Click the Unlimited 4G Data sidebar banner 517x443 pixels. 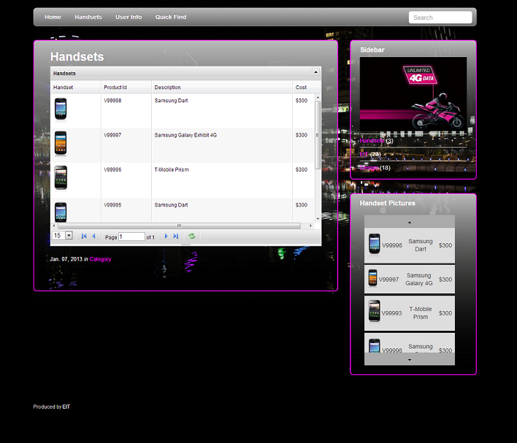413,95
